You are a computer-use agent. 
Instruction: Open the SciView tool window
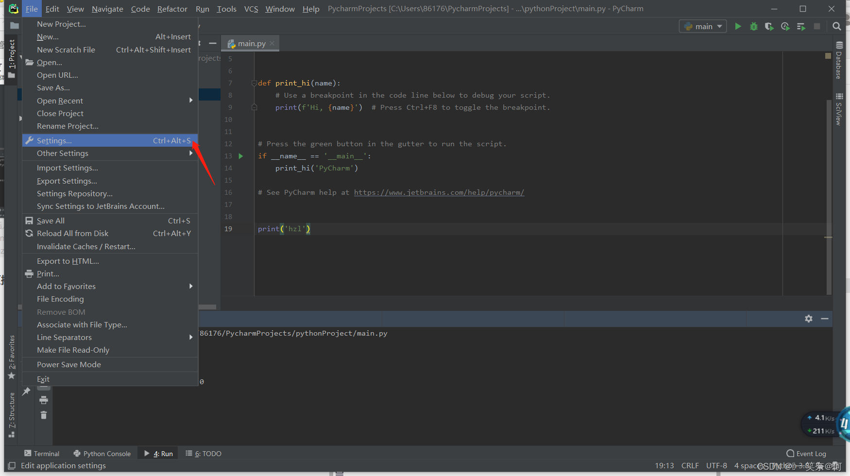pos(839,109)
